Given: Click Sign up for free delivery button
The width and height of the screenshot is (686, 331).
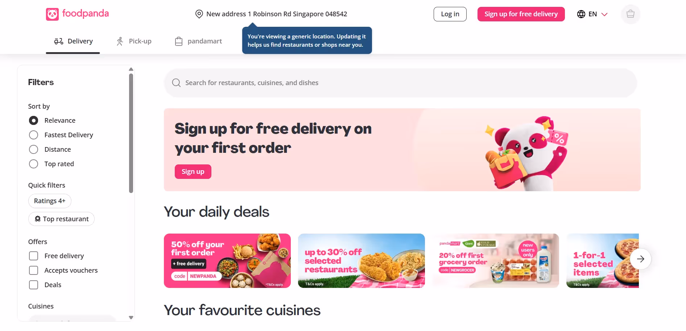Looking at the screenshot, I should click(521, 14).
